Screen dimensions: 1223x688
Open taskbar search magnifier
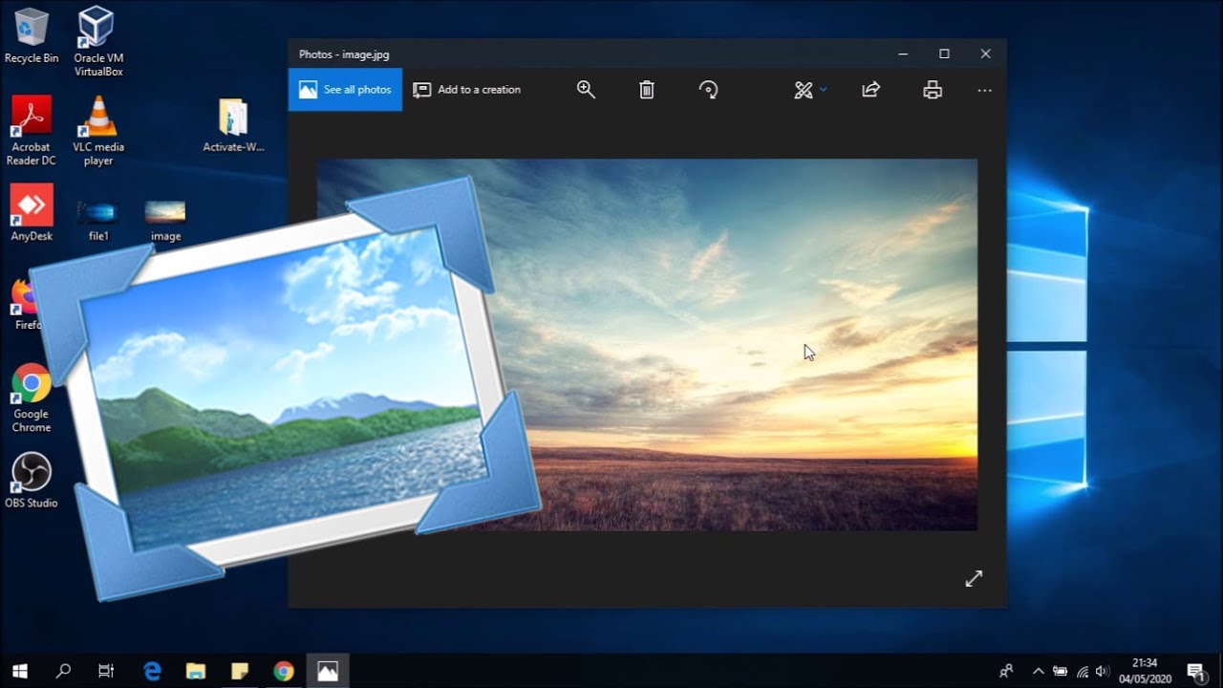(63, 671)
